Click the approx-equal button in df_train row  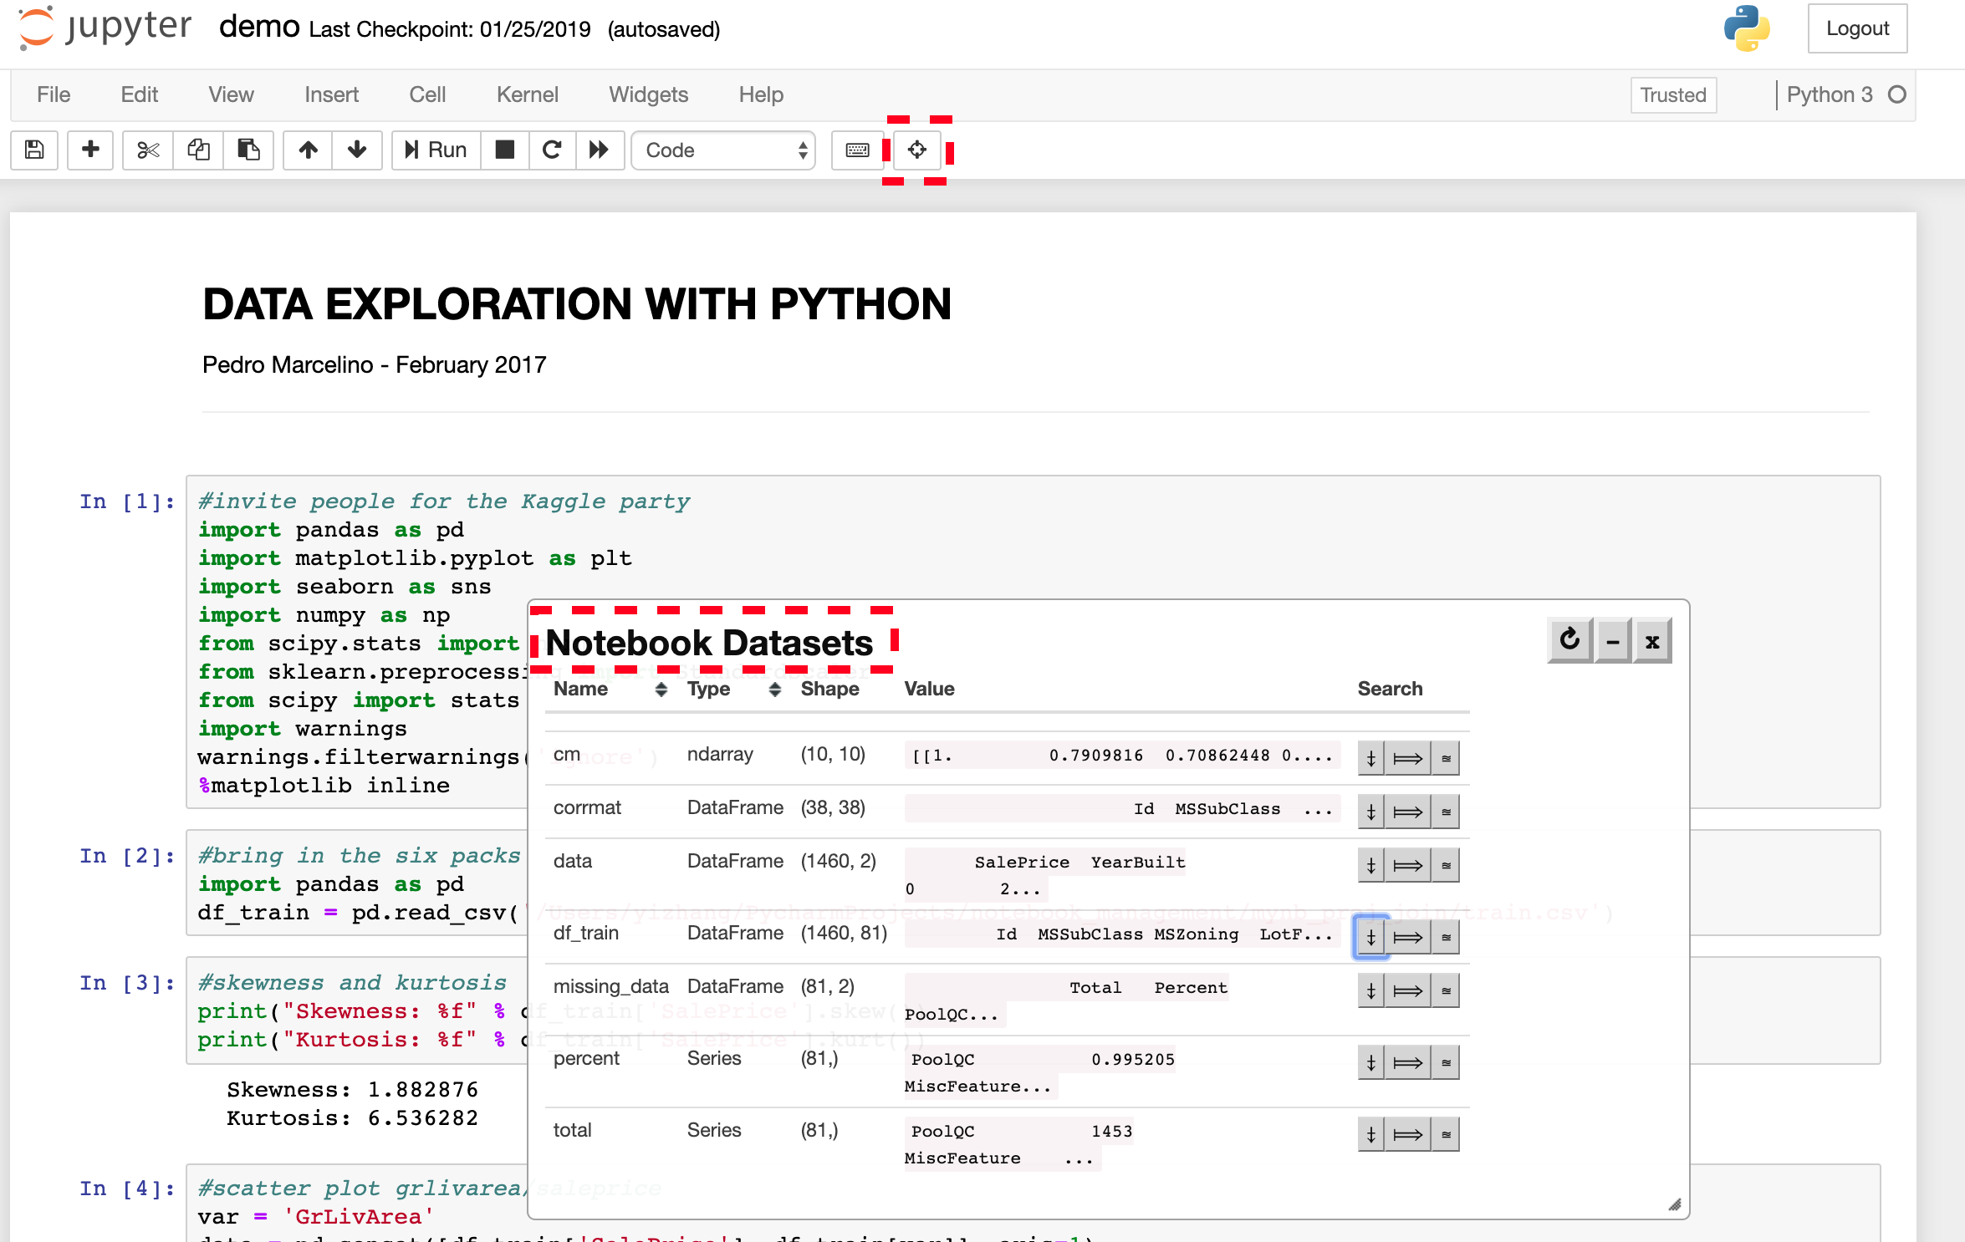coord(1446,937)
